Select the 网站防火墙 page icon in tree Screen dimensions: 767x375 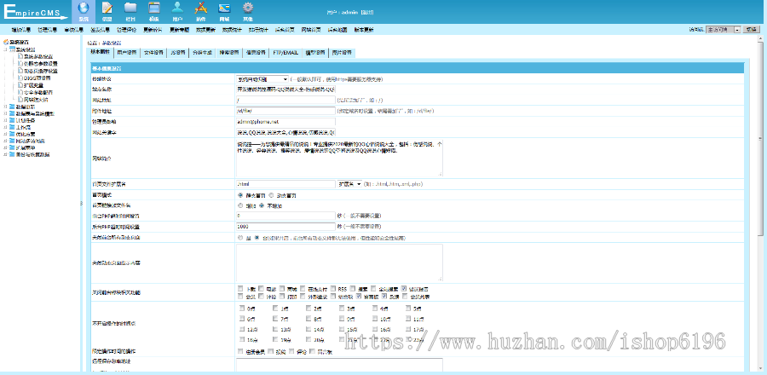point(20,99)
